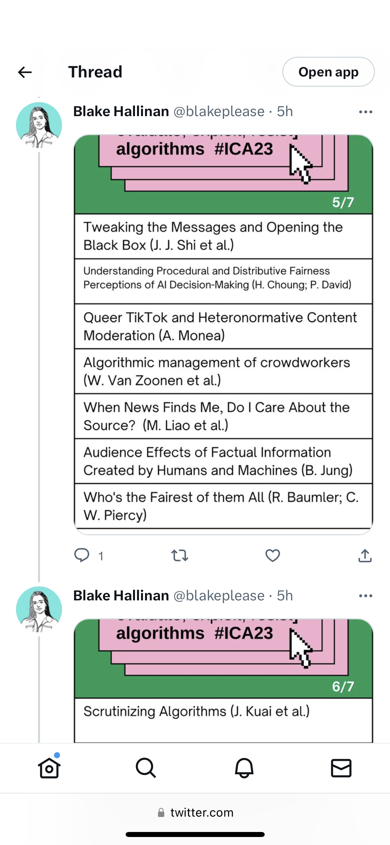The image size is (390, 845).
Task: Open more options on the 6/7 tweet
Action: tap(365, 596)
